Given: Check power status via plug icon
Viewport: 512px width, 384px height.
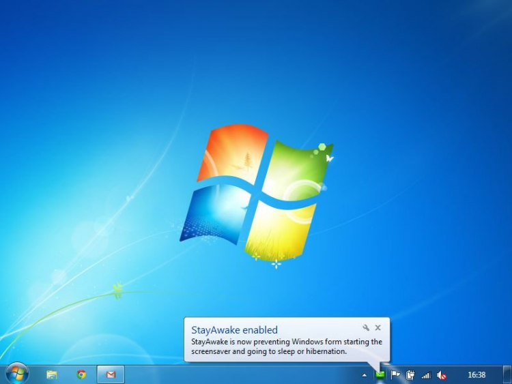Looking at the screenshot, I should 410,375.
